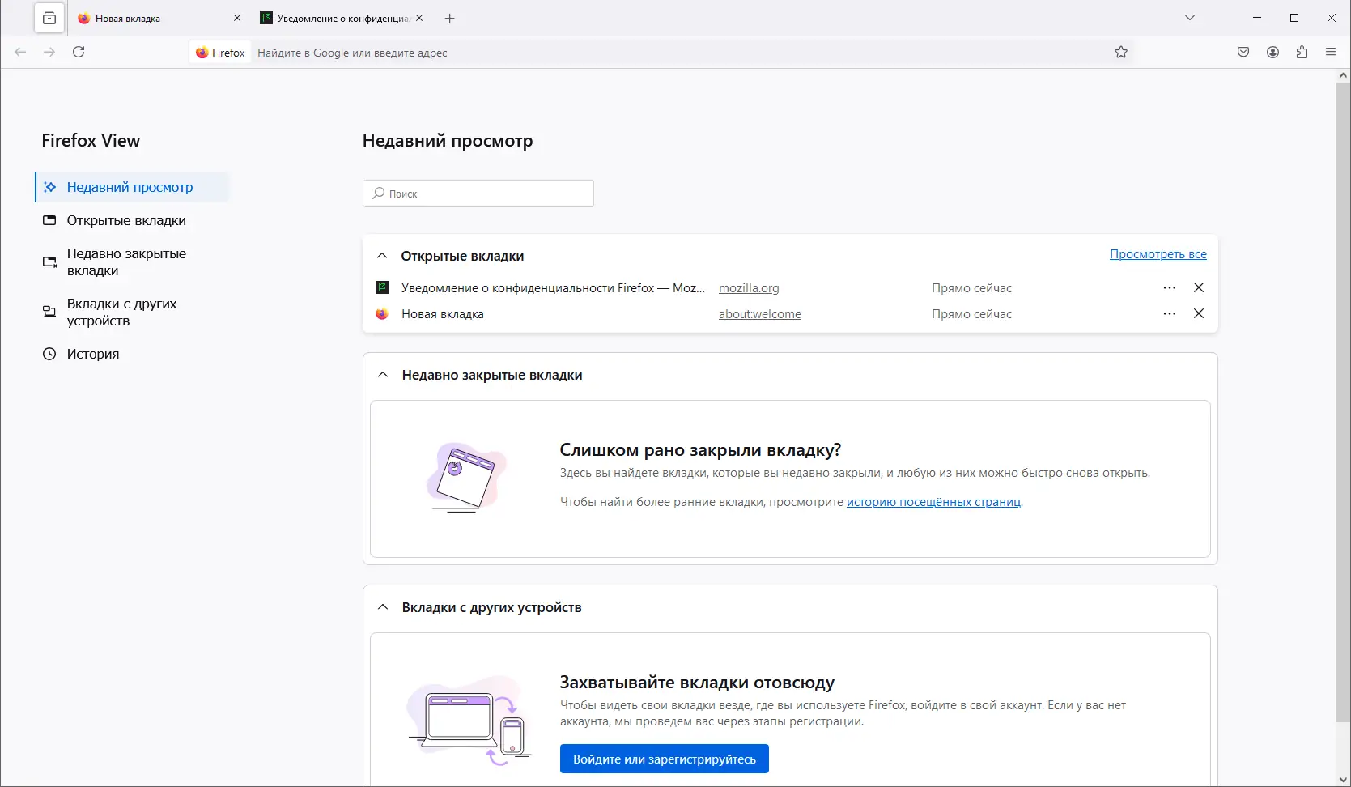This screenshot has width=1351, height=787.
Task: Bookmark page with star icon
Action: coord(1121,53)
